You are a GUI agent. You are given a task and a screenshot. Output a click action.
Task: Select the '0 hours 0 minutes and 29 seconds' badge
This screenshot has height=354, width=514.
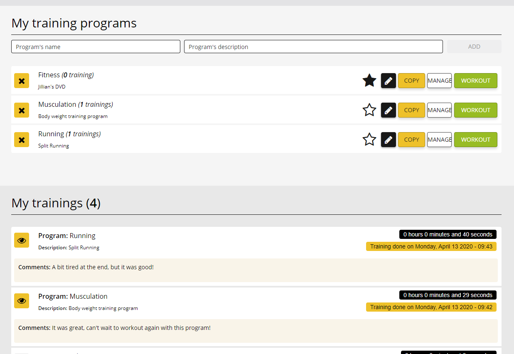tap(448, 295)
